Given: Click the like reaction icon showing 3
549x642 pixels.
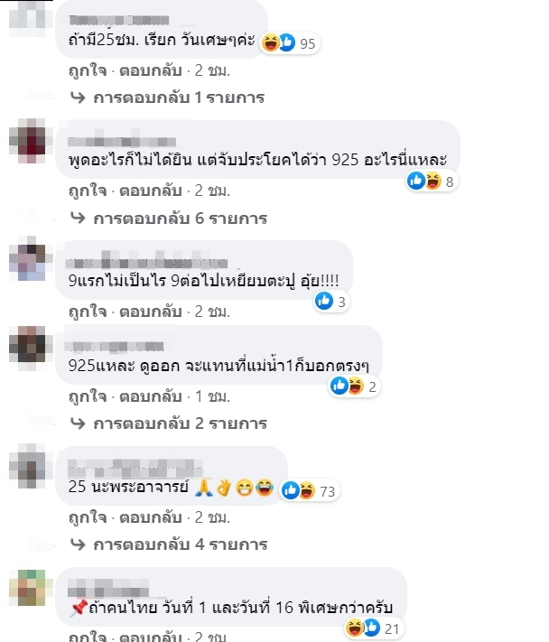Looking at the screenshot, I should click(324, 302).
